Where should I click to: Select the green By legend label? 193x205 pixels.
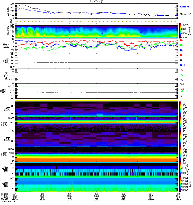[181, 45]
